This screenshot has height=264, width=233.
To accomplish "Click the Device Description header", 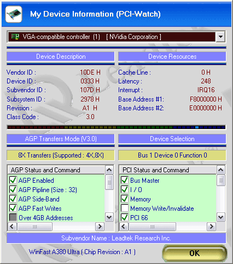I will pos(61,57).
